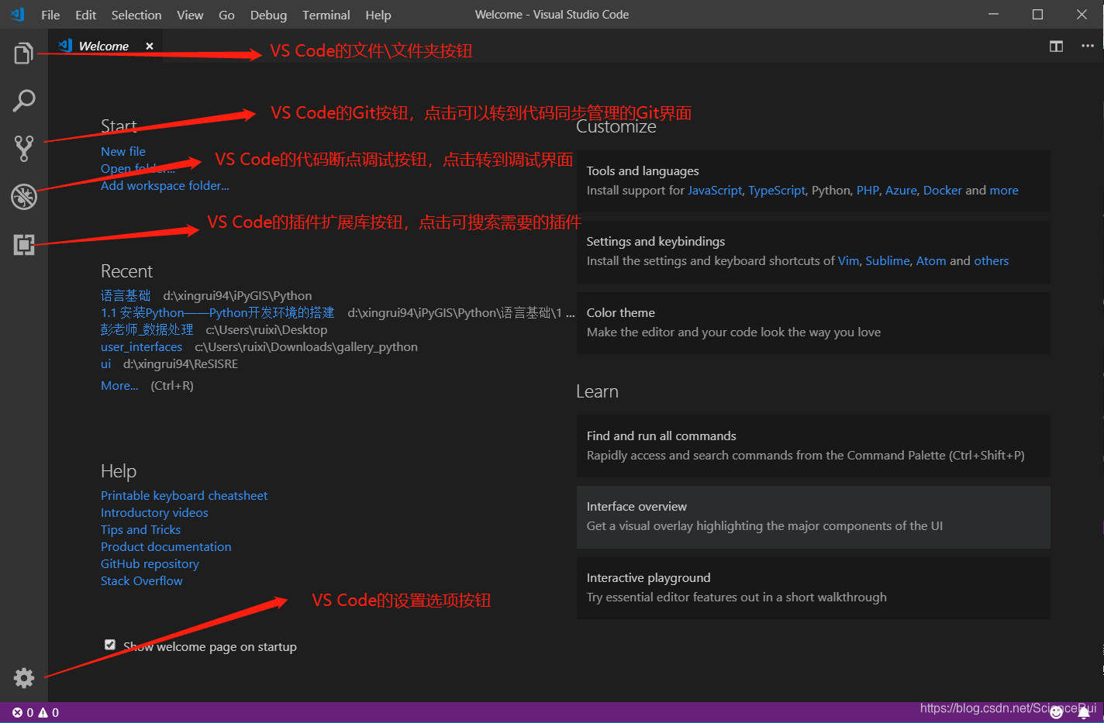This screenshot has width=1104, height=723.
Task: Click more languages link
Action: [1004, 190]
